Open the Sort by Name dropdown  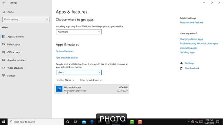pyautogui.click(x=65, y=80)
